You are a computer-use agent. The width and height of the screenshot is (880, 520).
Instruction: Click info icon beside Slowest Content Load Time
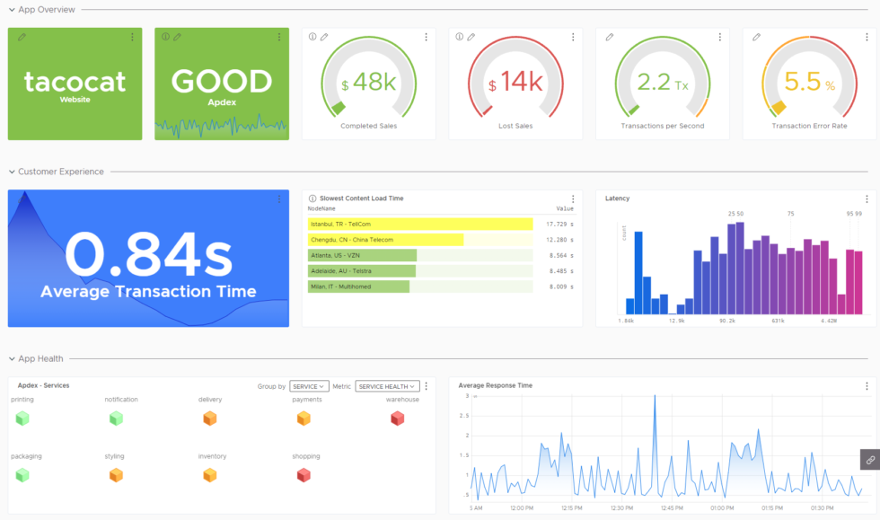point(310,199)
